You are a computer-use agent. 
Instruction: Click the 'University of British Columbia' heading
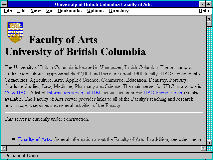pos(75,52)
